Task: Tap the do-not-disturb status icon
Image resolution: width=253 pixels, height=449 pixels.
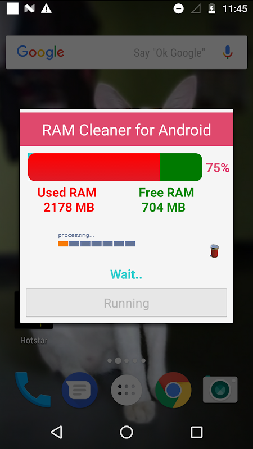Action: 178,9
